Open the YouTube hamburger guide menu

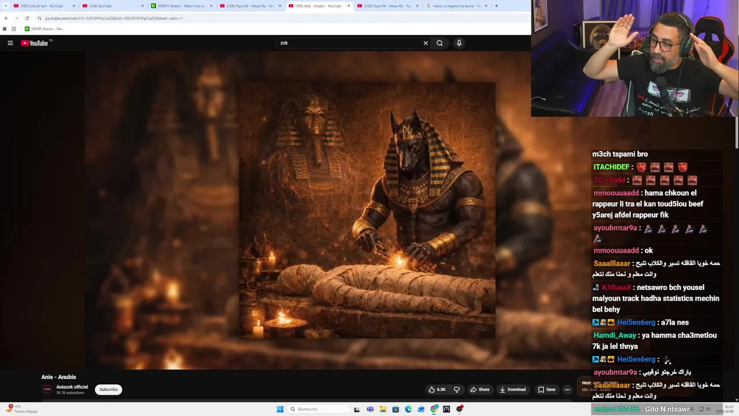coord(10,43)
